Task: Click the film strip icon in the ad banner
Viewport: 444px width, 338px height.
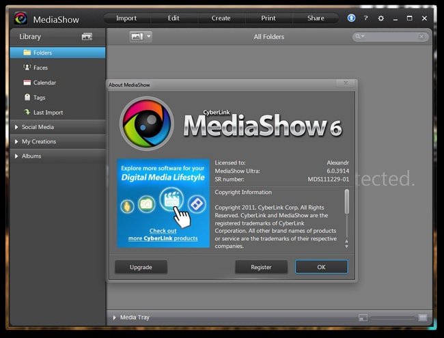Action: point(197,203)
